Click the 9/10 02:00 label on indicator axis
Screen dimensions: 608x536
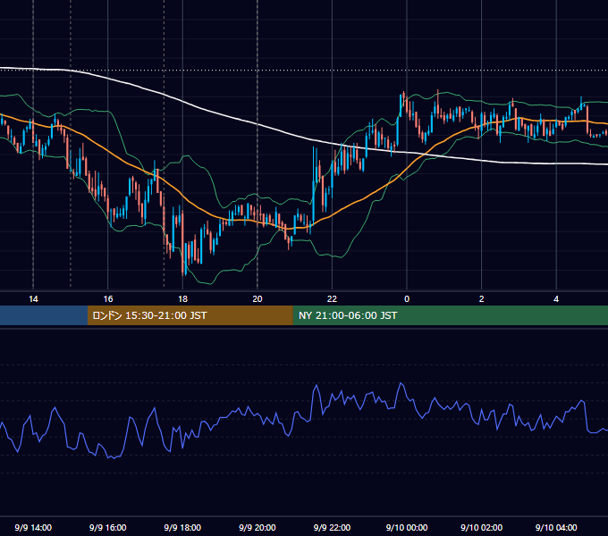pyautogui.click(x=482, y=527)
